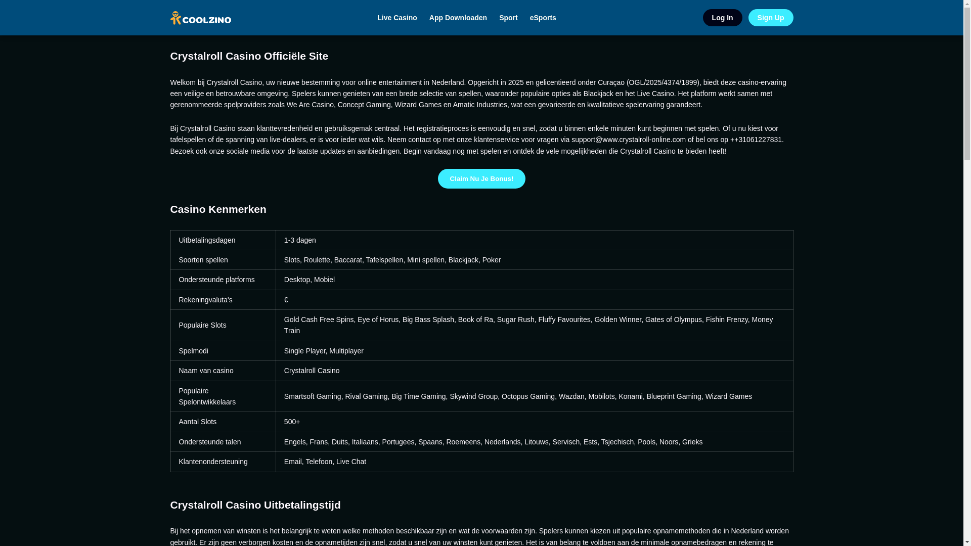Click the 'Crystalroll Casino' name value cell
971x546 pixels.
pos(534,371)
